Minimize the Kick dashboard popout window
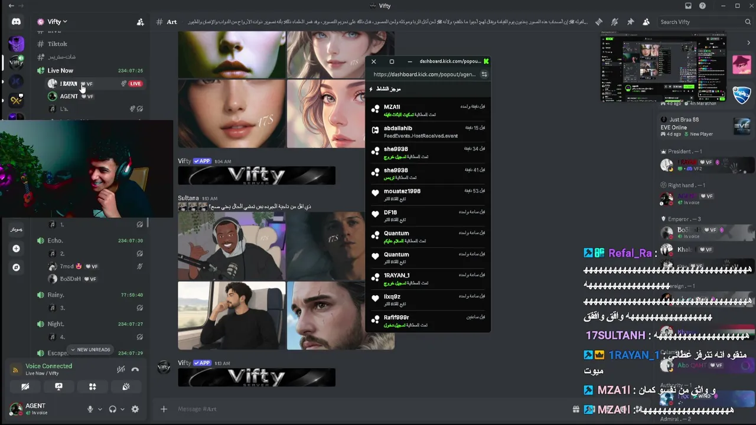Viewport: 756px width, 425px height. coord(410,61)
